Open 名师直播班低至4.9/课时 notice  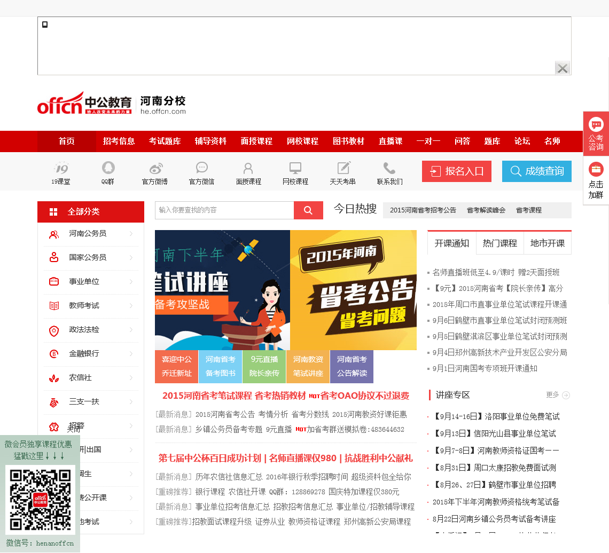(x=496, y=272)
